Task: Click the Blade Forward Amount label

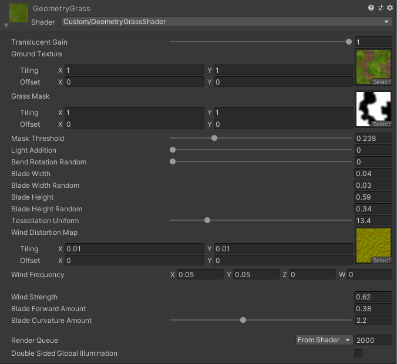Action: 48,309
